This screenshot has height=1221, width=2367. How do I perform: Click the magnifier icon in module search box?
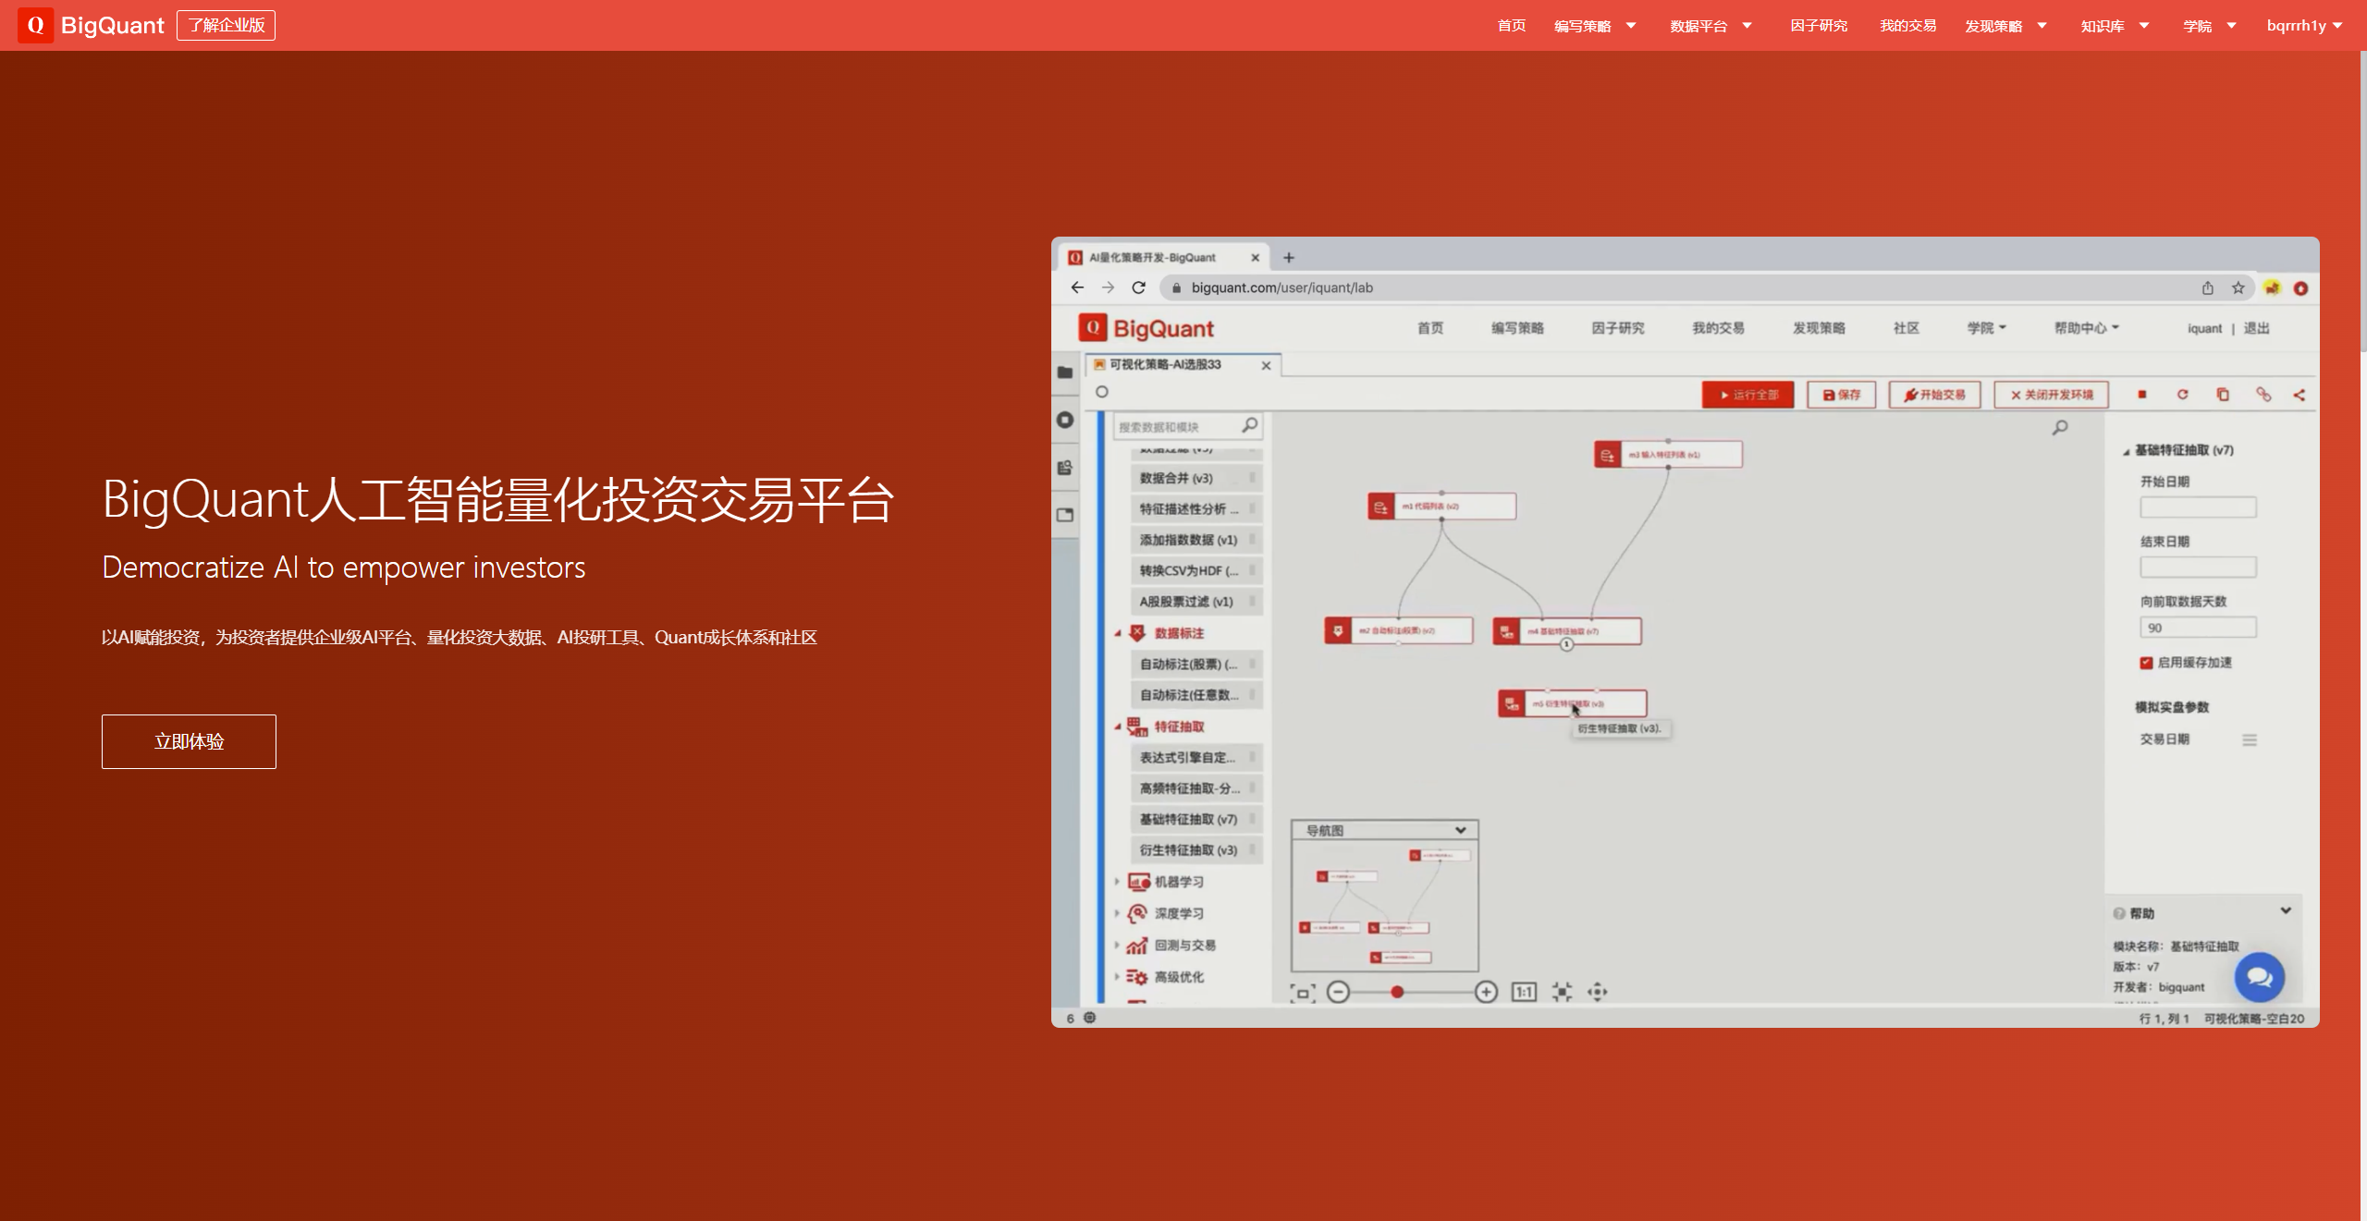[1249, 425]
